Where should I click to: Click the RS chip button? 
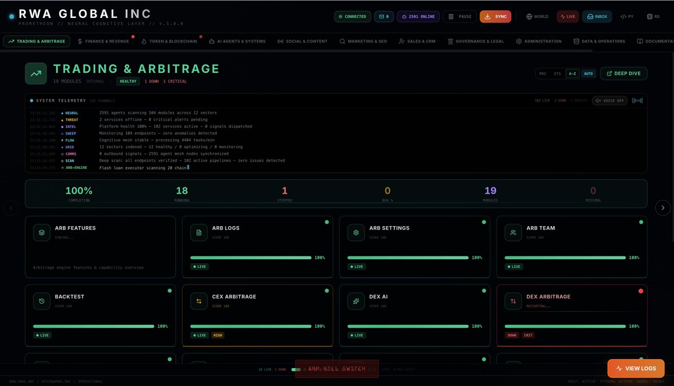point(653,16)
